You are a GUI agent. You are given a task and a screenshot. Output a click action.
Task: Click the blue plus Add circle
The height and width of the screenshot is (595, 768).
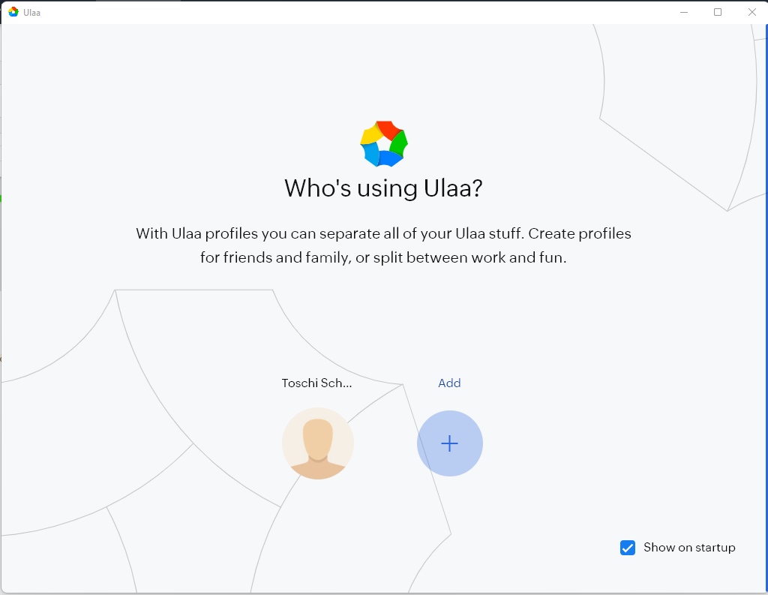(450, 443)
